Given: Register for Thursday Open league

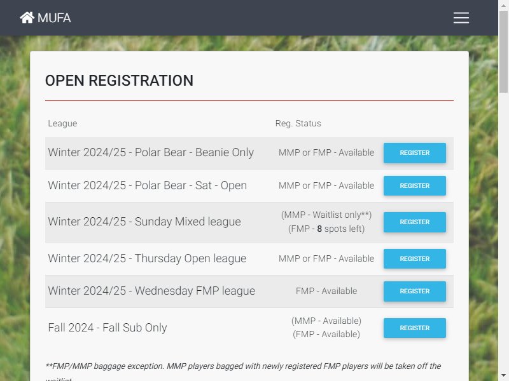Looking at the screenshot, I should [414, 259].
